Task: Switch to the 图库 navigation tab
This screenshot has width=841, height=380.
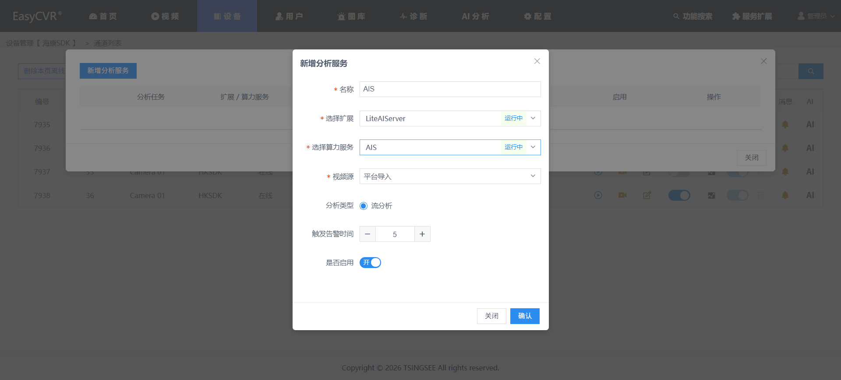Action: (x=351, y=16)
